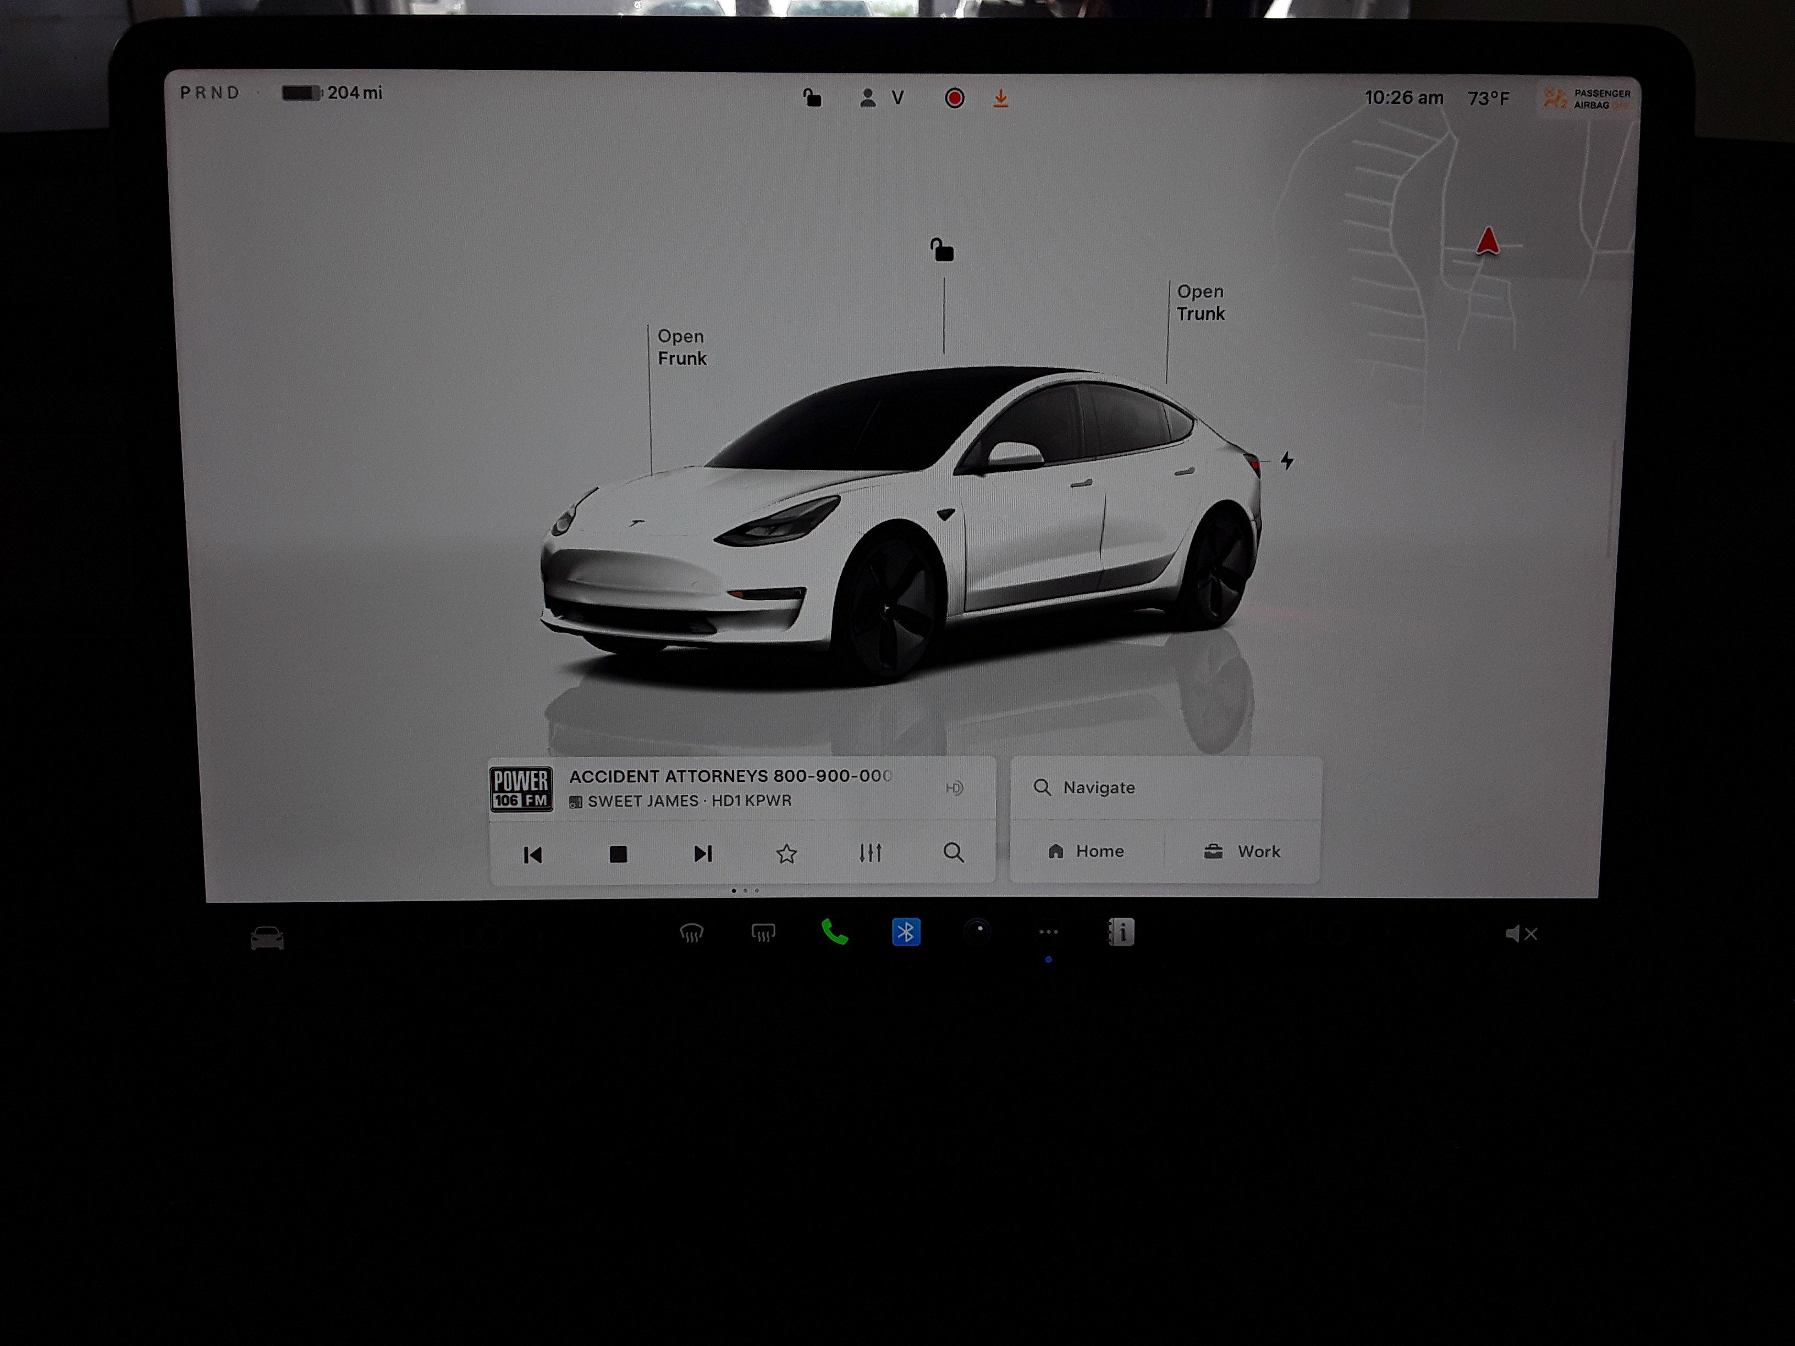Open the audio equalizer settings
This screenshot has height=1346, width=1795.
pyautogui.click(x=870, y=853)
